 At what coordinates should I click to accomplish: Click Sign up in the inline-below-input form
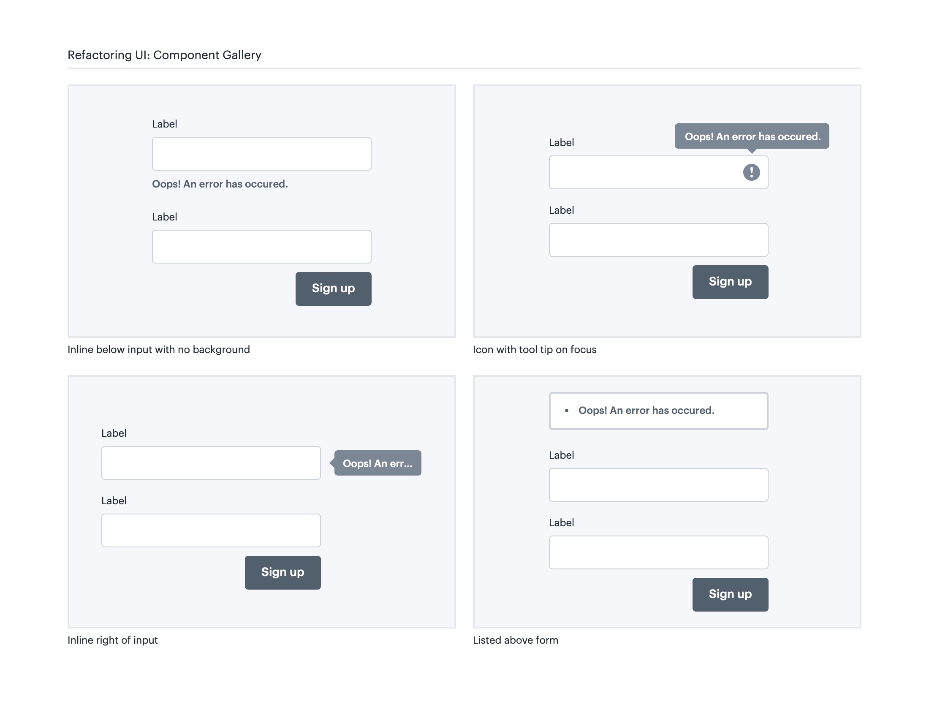(333, 288)
